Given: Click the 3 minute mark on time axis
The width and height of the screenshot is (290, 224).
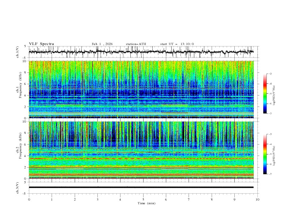Looking at the screenshot, I should (97, 199).
